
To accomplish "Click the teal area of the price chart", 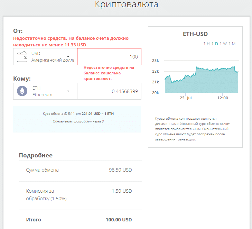I will (207, 83).
